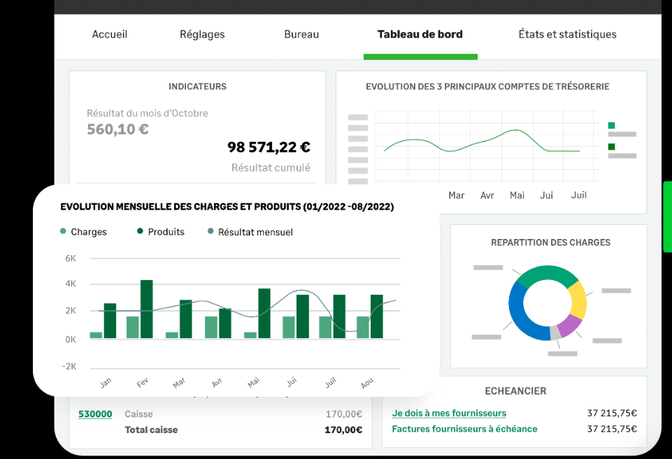Open the Bureau tab
Image resolution: width=672 pixels, height=459 pixels.
[301, 34]
